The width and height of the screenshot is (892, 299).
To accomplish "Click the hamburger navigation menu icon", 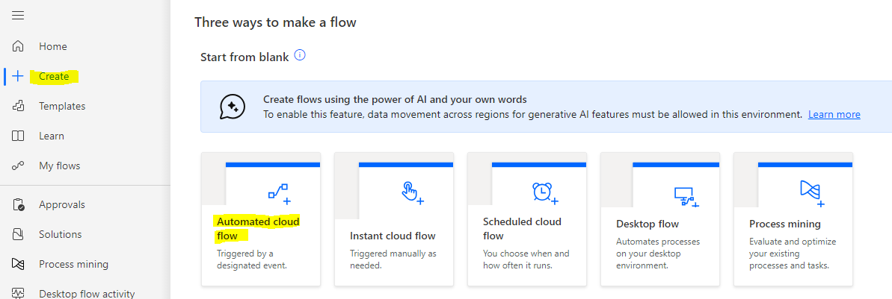I will click(x=18, y=16).
